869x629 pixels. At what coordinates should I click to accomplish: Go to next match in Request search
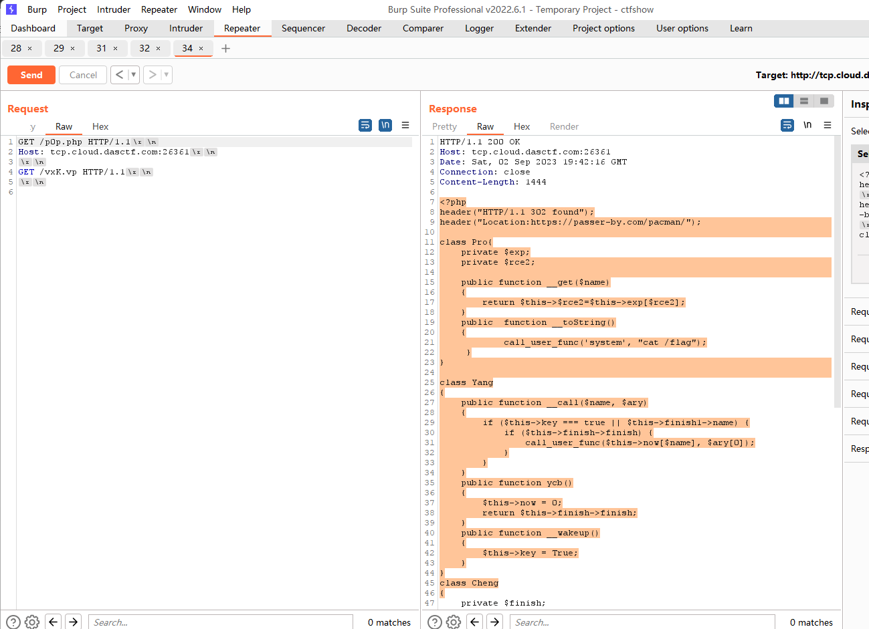click(74, 622)
